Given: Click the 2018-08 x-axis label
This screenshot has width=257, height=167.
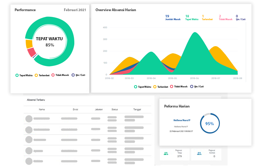Looking at the screenshot, I should point(238,78).
